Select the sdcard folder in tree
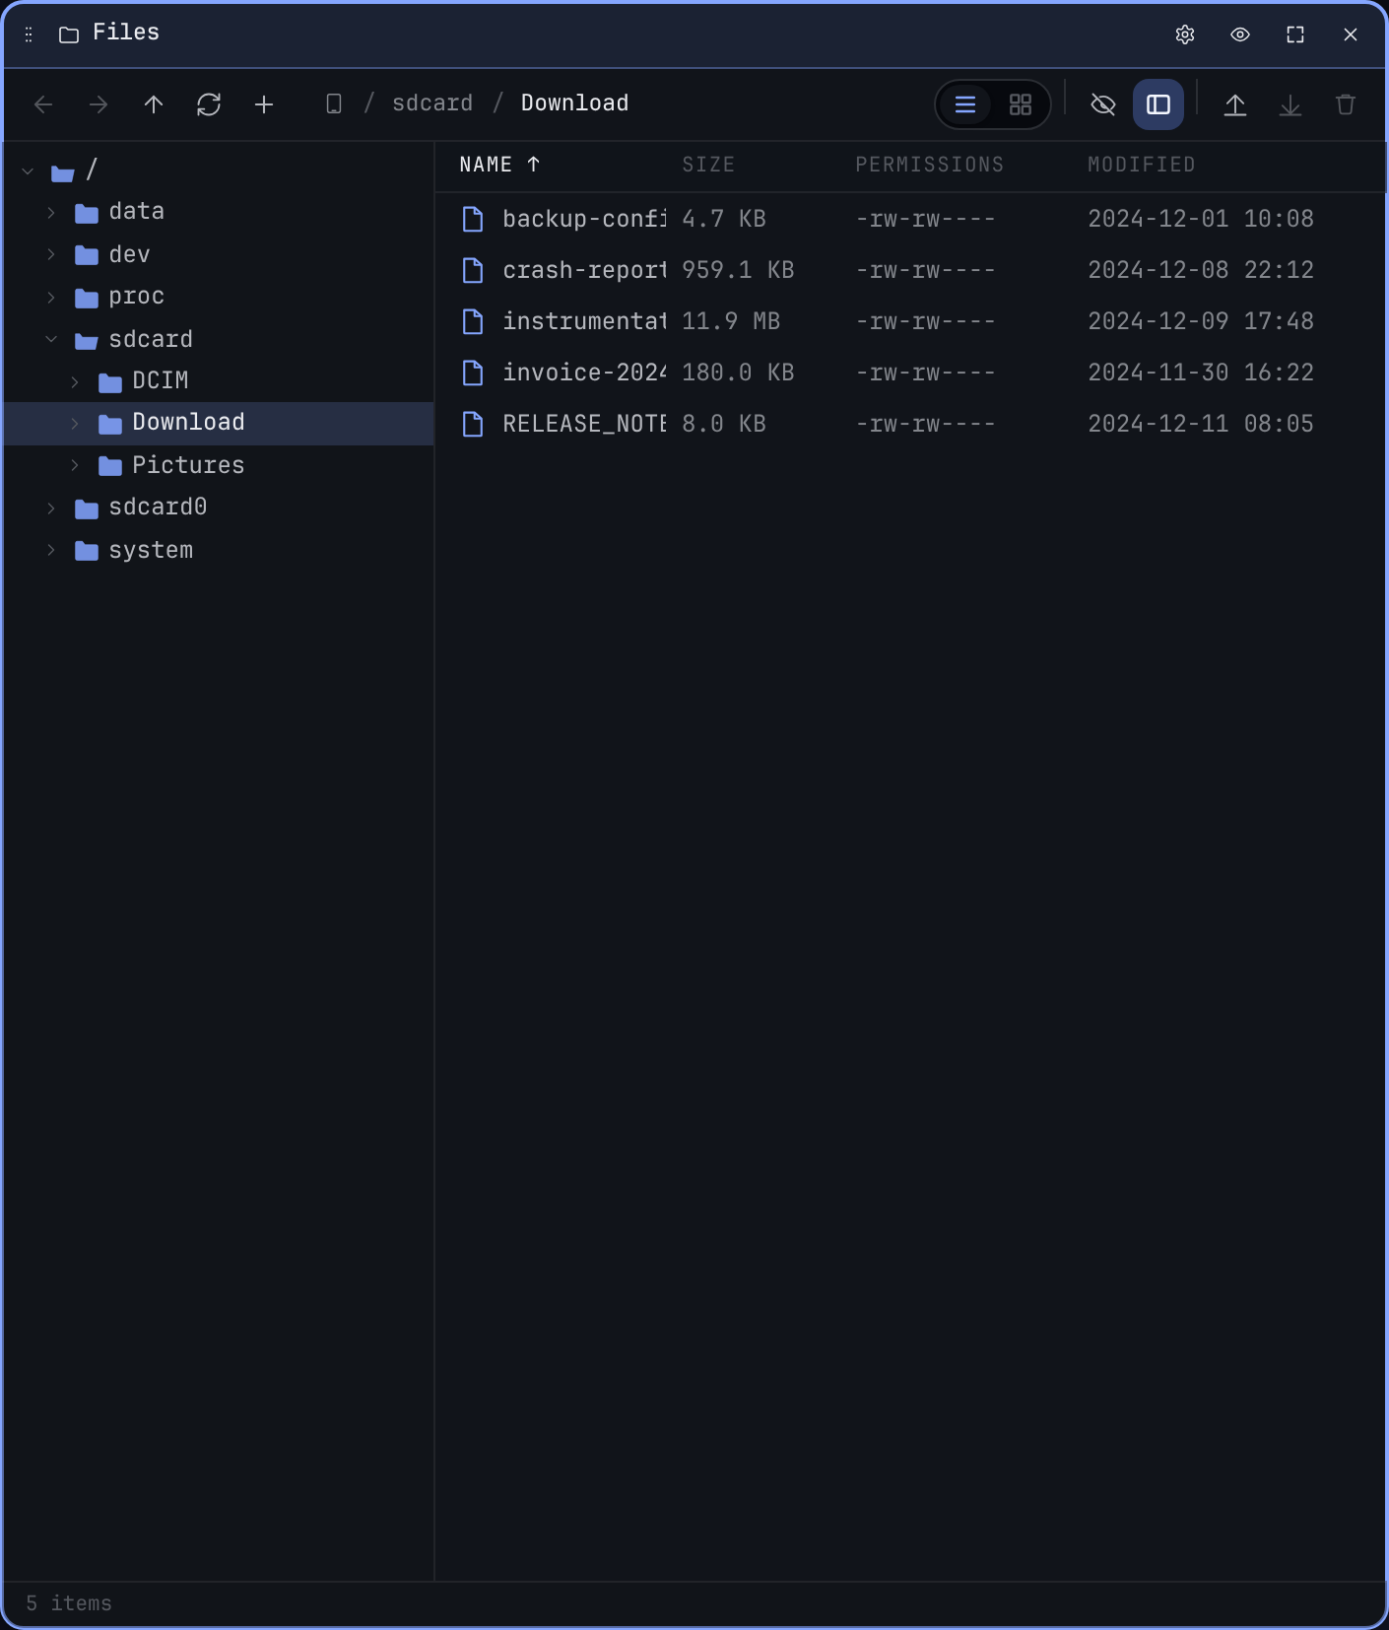 (x=219, y=339)
